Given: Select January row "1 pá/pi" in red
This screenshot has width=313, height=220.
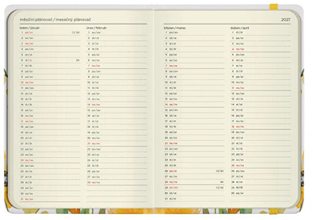Looking at the screenshot, I should 50,32.
